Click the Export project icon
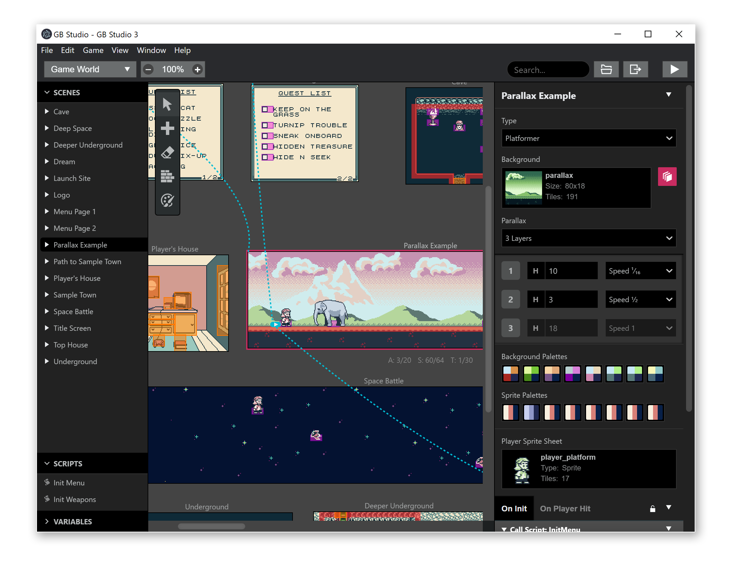Image resolution: width=741 pixels, height=581 pixels. pos(635,69)
